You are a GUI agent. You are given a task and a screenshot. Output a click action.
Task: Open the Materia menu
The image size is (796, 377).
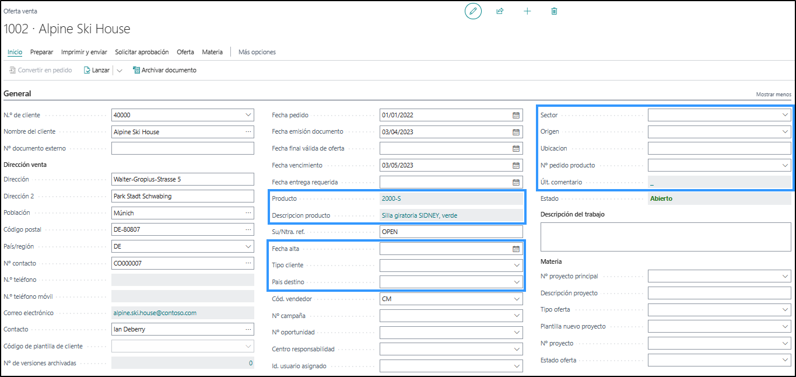coord(212,52)
